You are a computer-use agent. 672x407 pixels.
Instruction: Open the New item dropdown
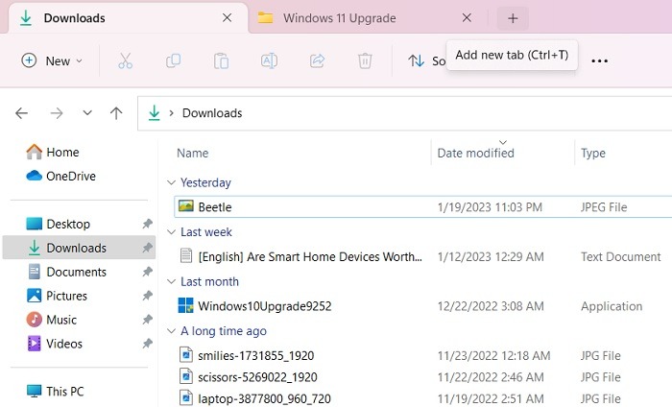(x=52, y=60)
